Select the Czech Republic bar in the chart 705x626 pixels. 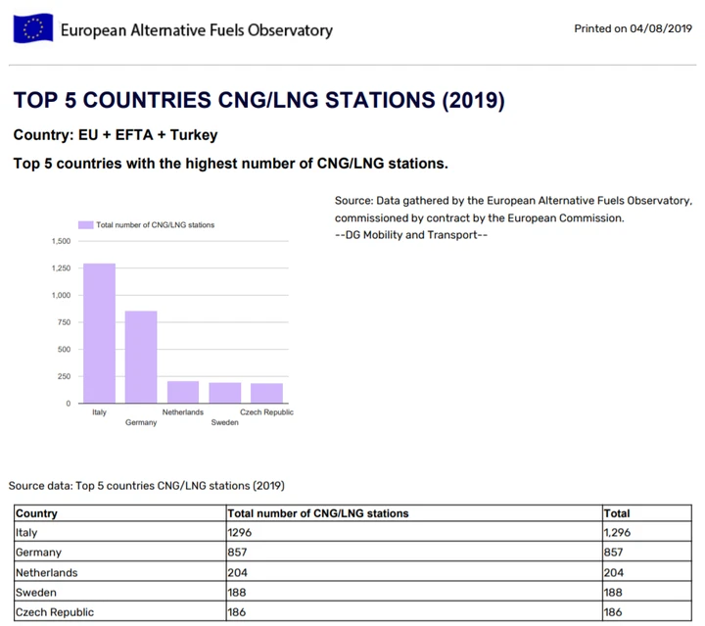[x=266, y=393]
